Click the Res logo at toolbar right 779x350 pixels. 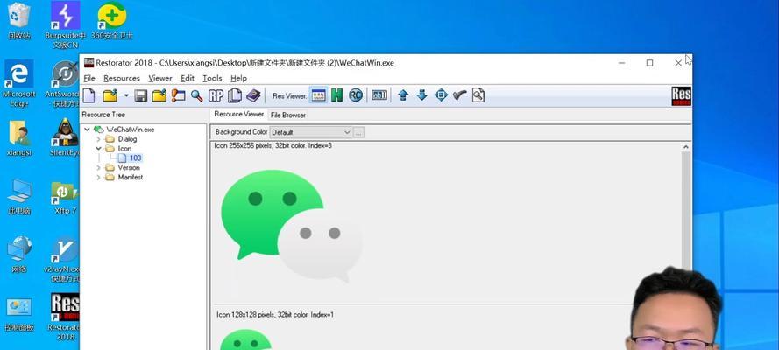pyautogui.click(x=681, y=96)
